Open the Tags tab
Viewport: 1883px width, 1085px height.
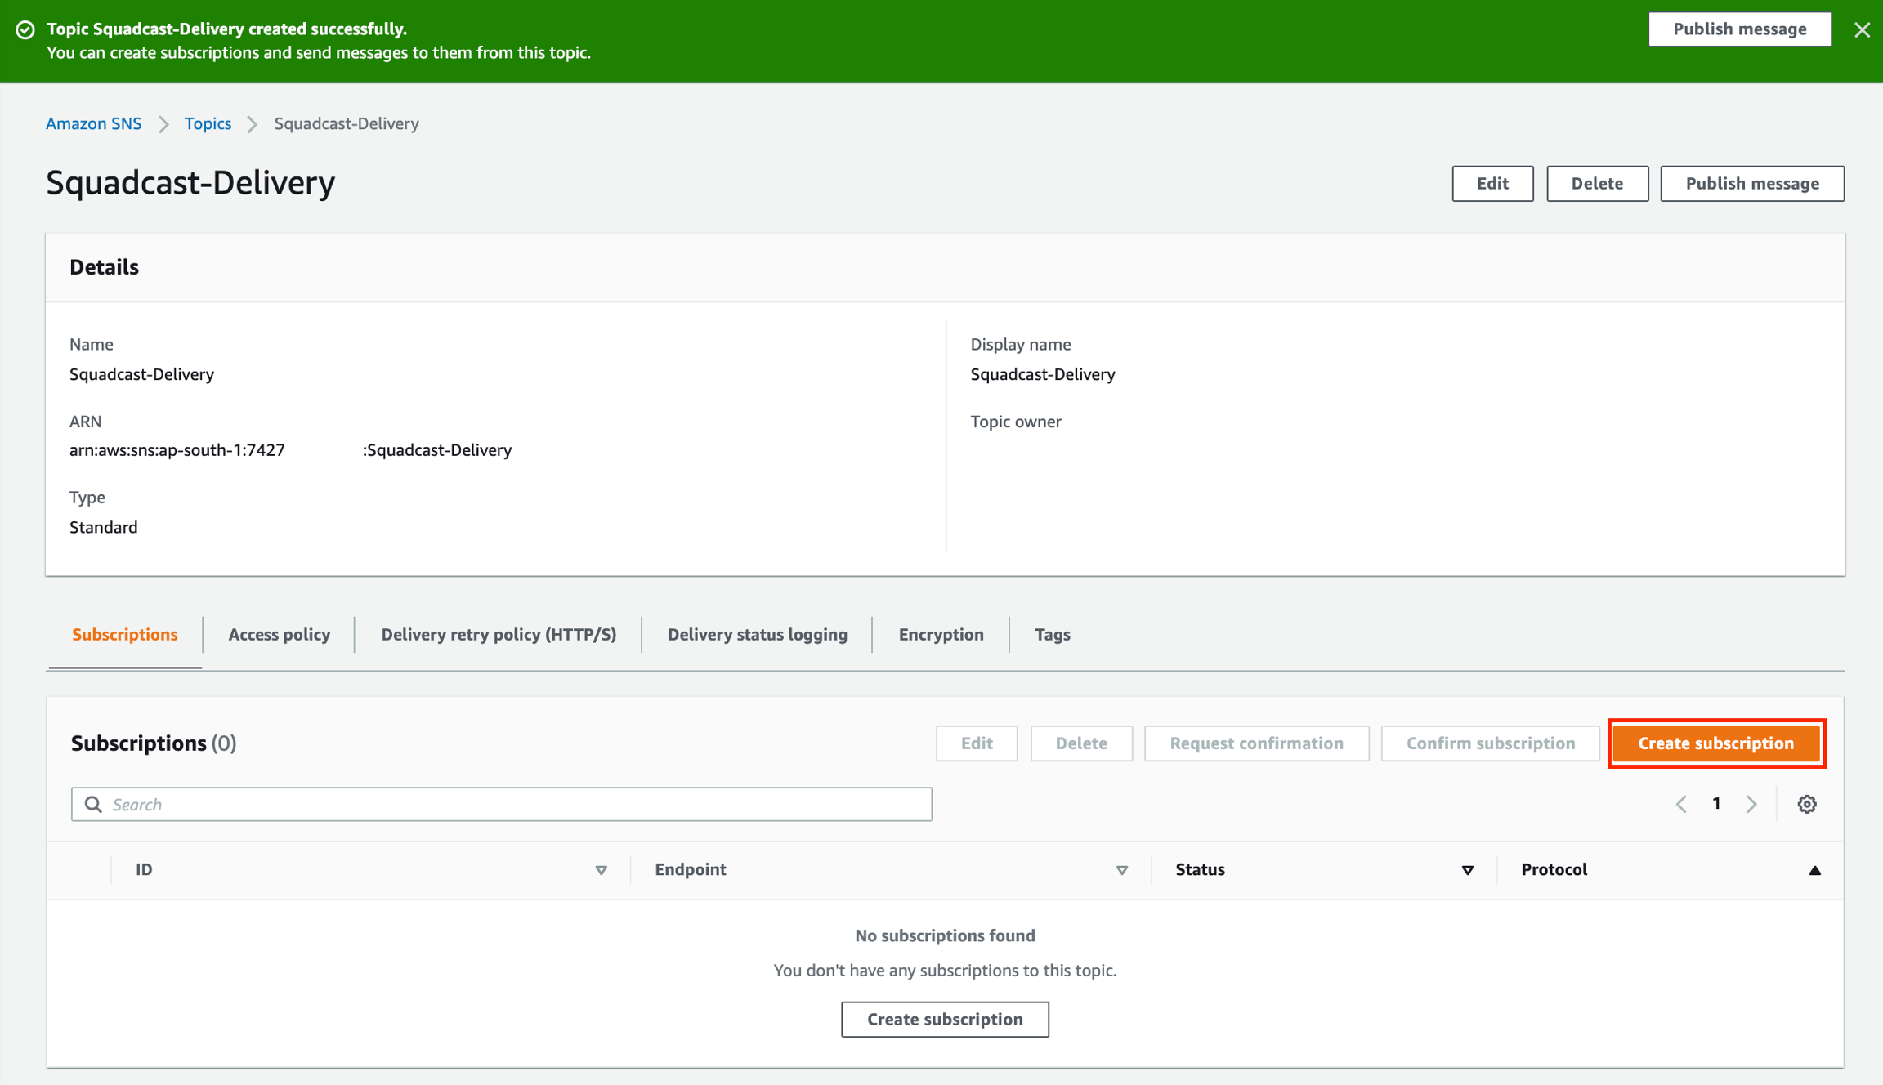click(1052, 635)
